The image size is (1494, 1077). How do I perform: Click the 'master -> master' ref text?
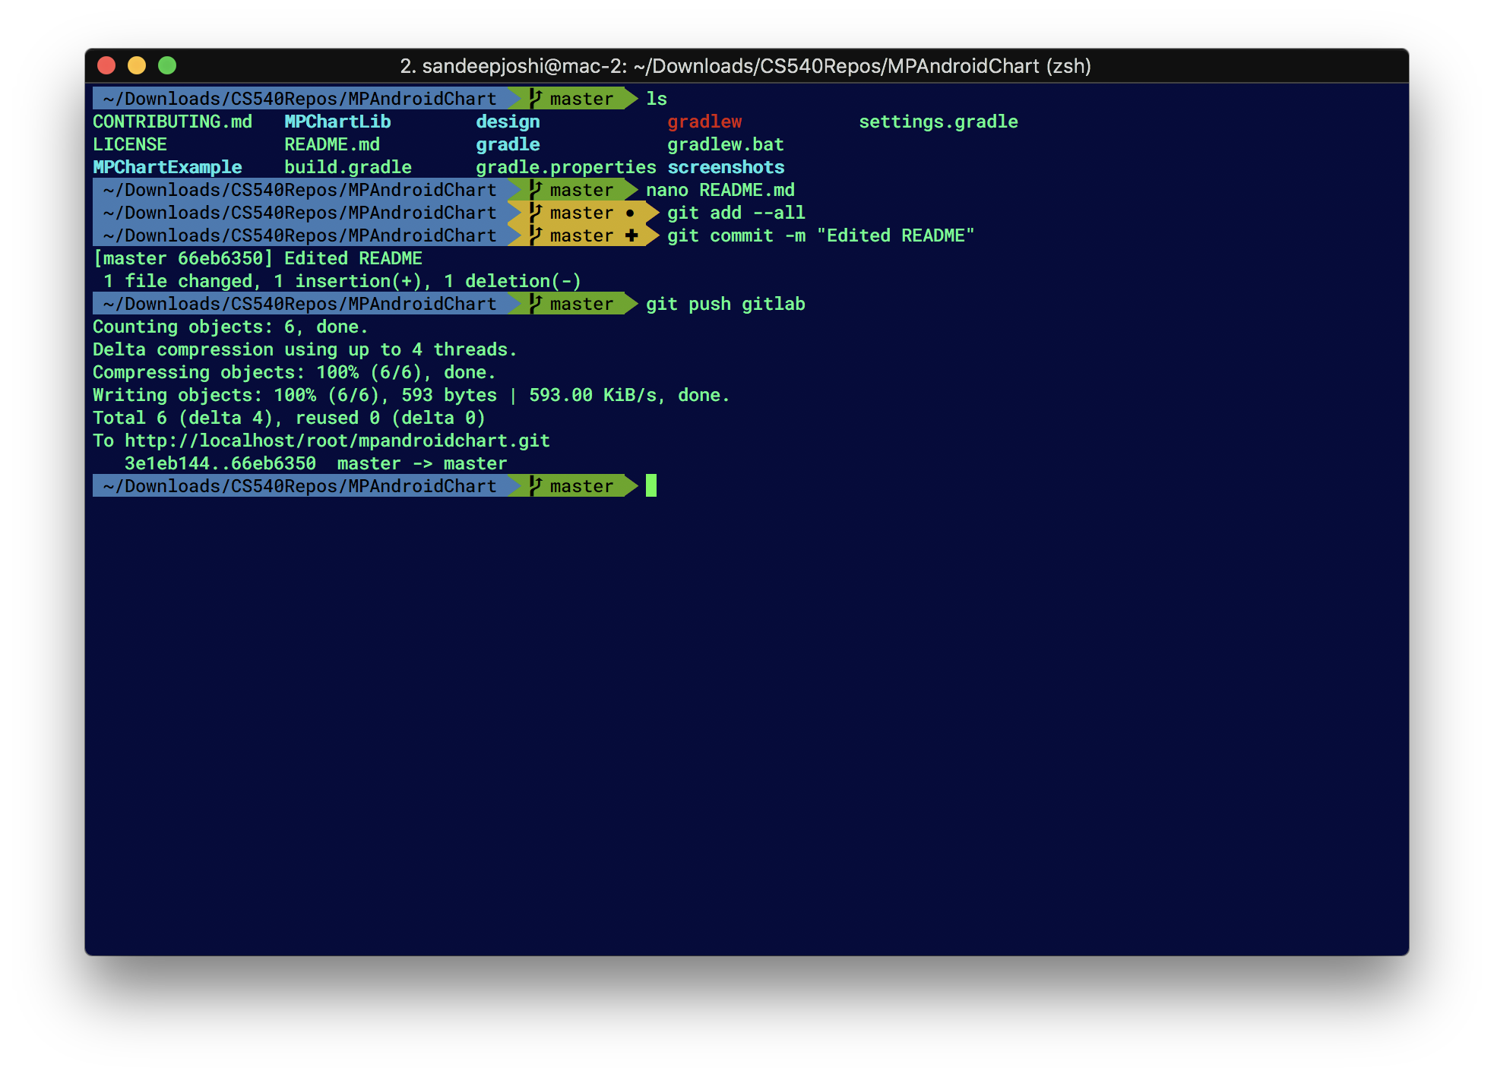(x=422, y=463)
